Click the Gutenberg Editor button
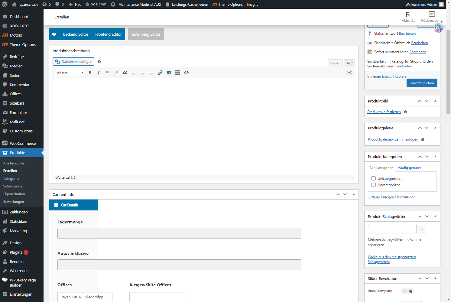This screenshot has width=451, height=302. point(146,34)
